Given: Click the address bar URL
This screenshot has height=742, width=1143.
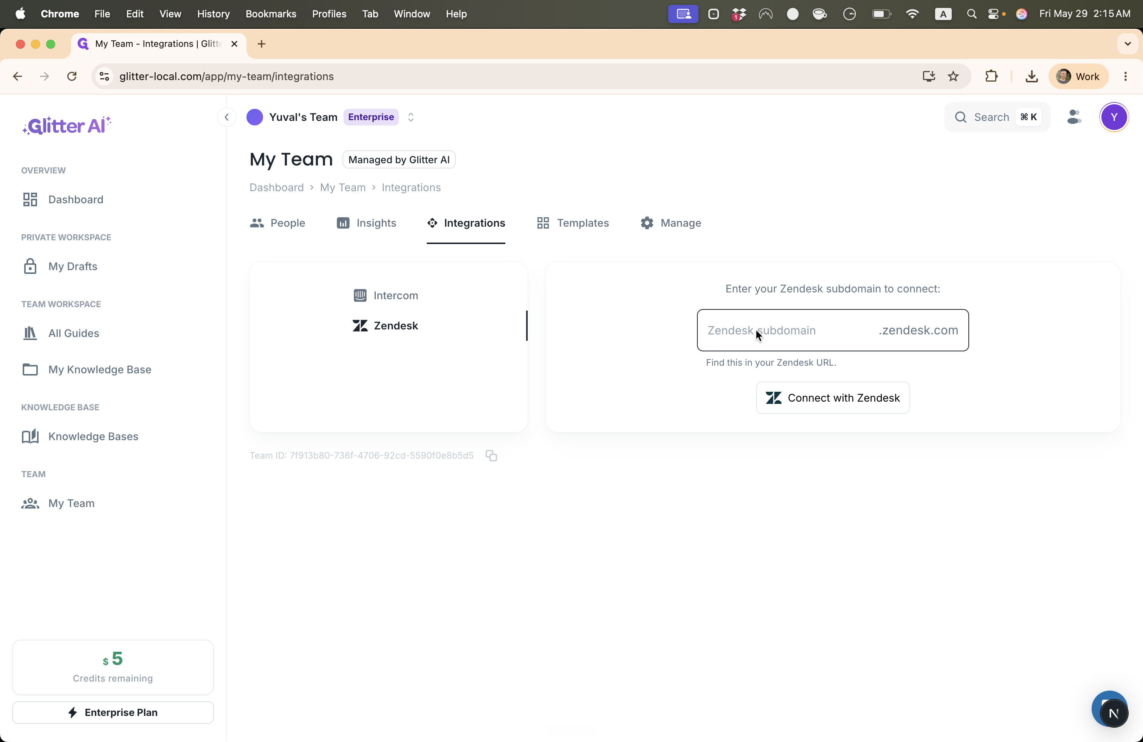Looking at the screenshot, I should (227, 76).
